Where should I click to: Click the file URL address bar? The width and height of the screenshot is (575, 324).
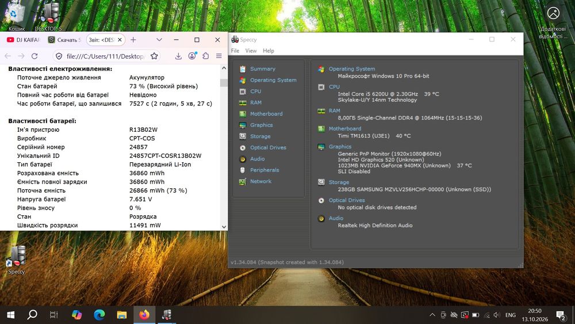coord(105,56)
